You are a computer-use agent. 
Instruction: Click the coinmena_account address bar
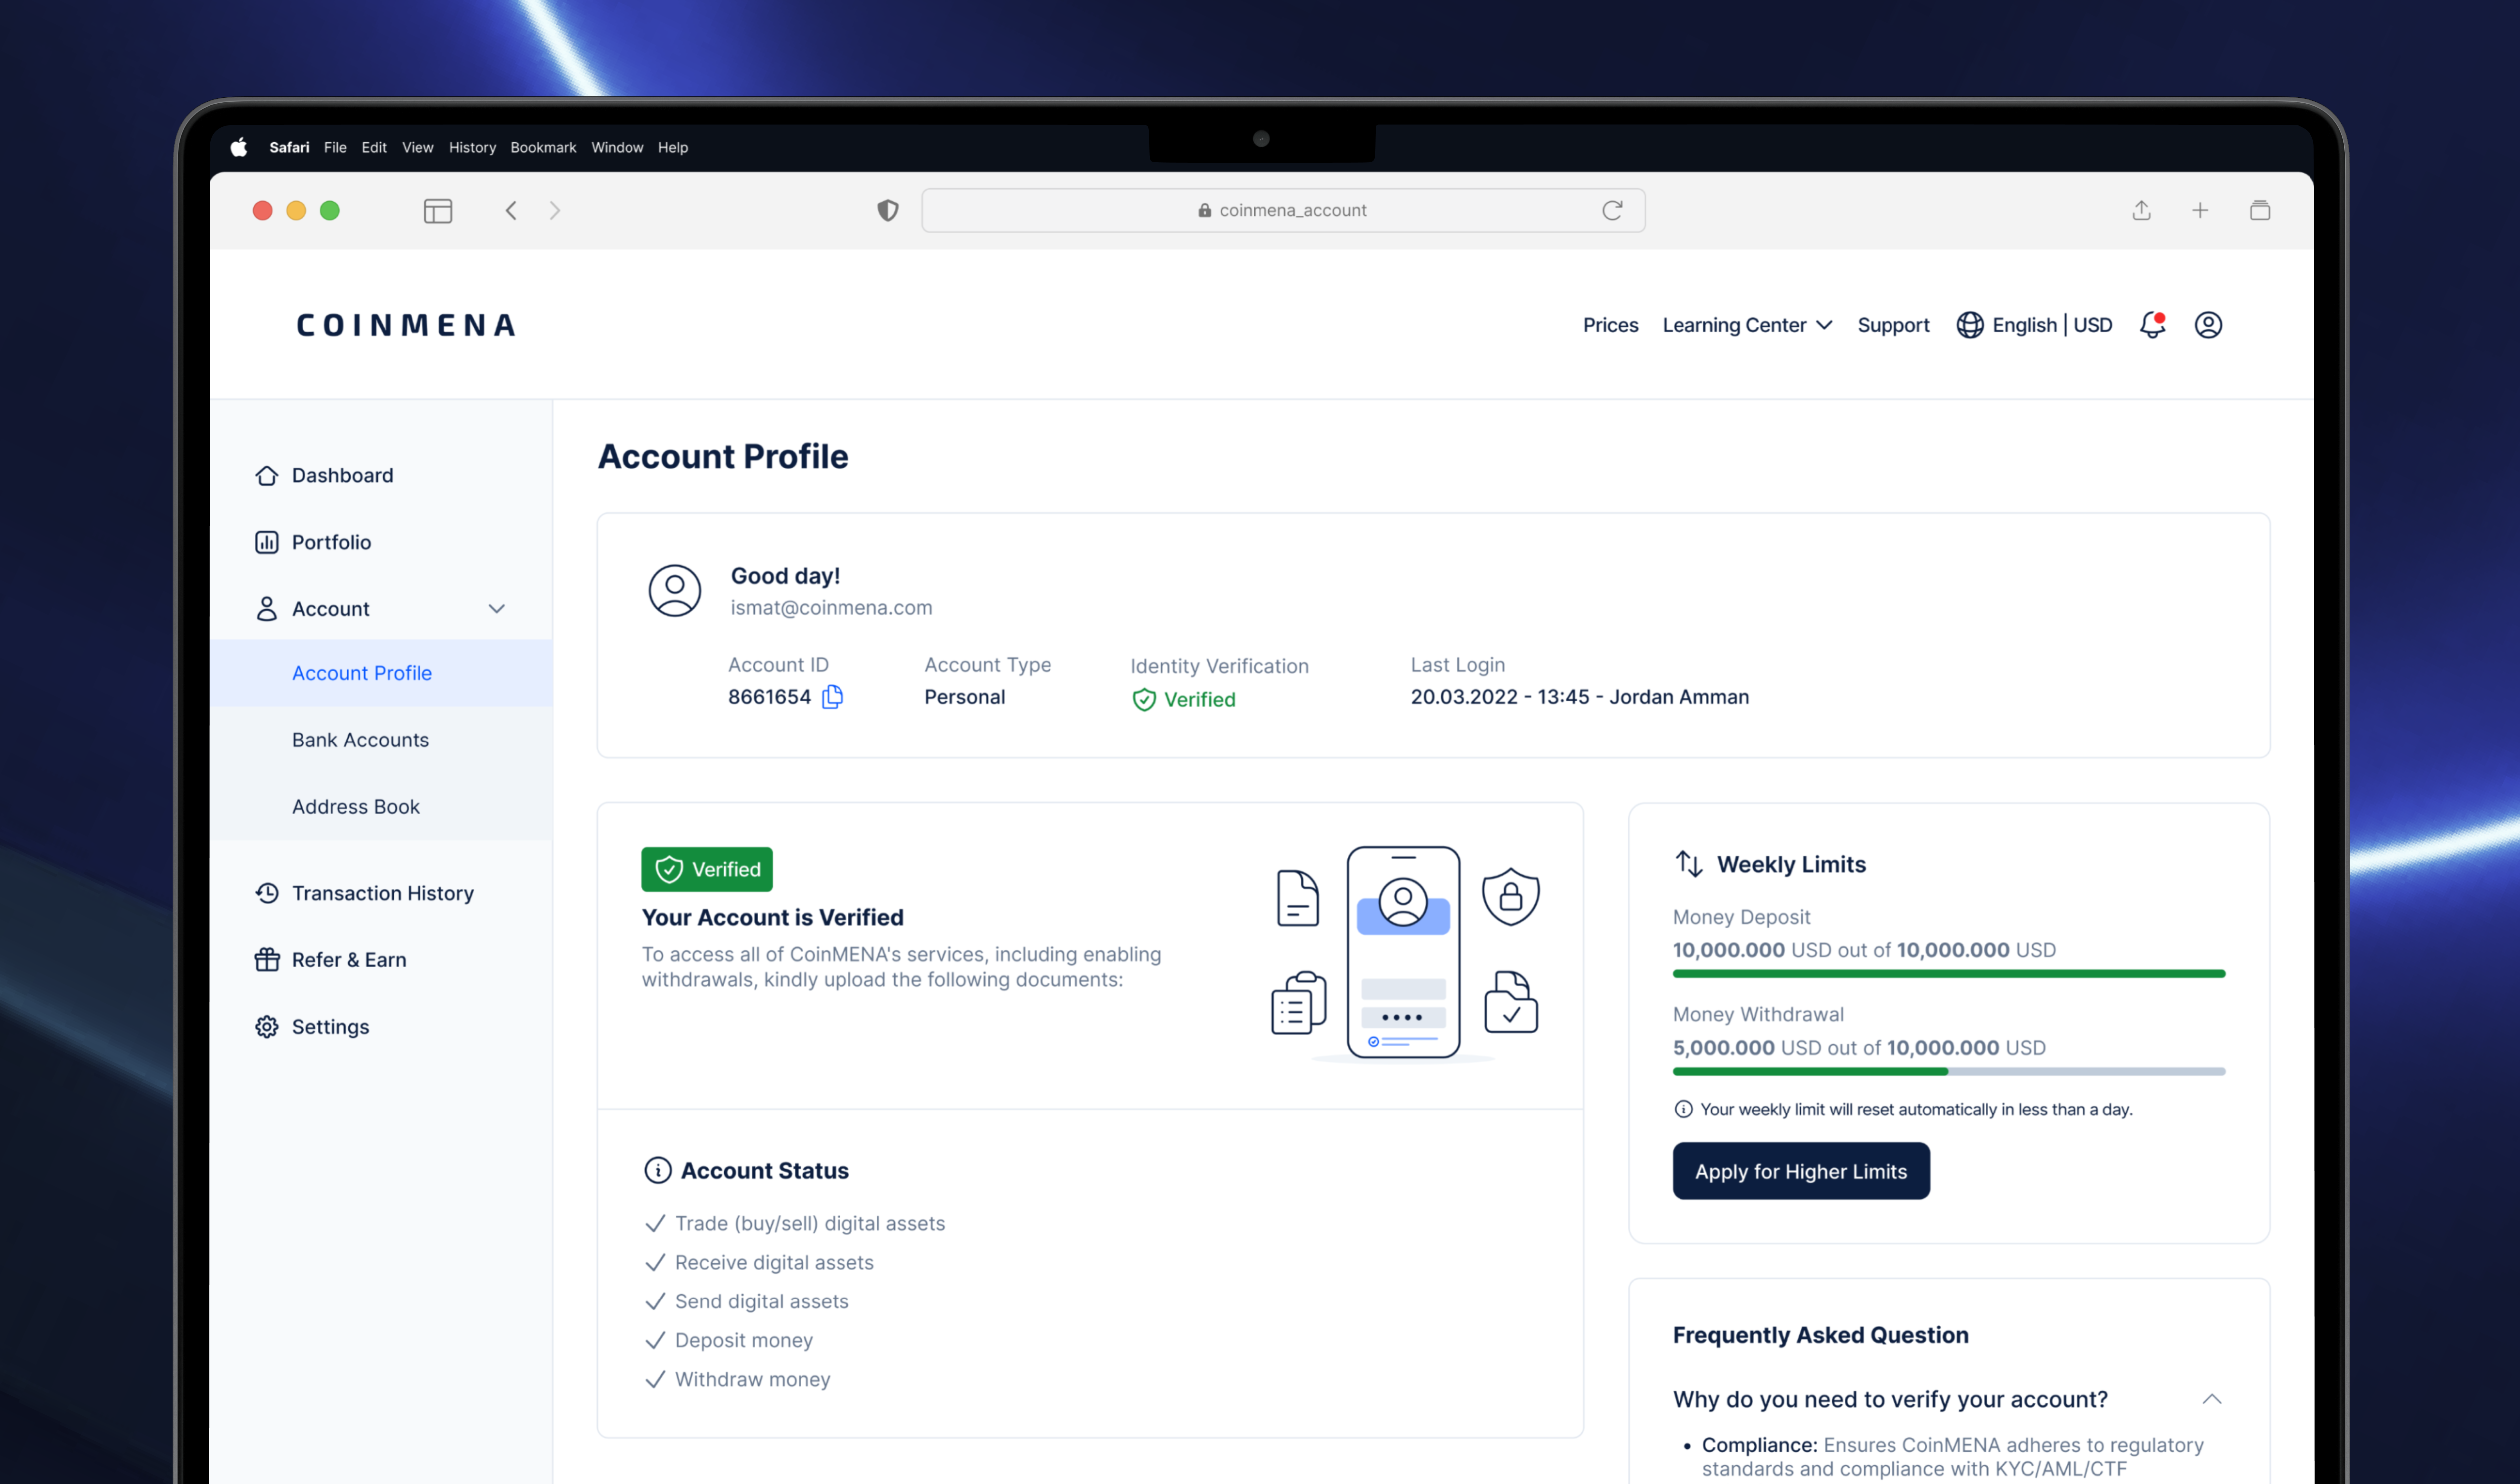coord(1283,211)
